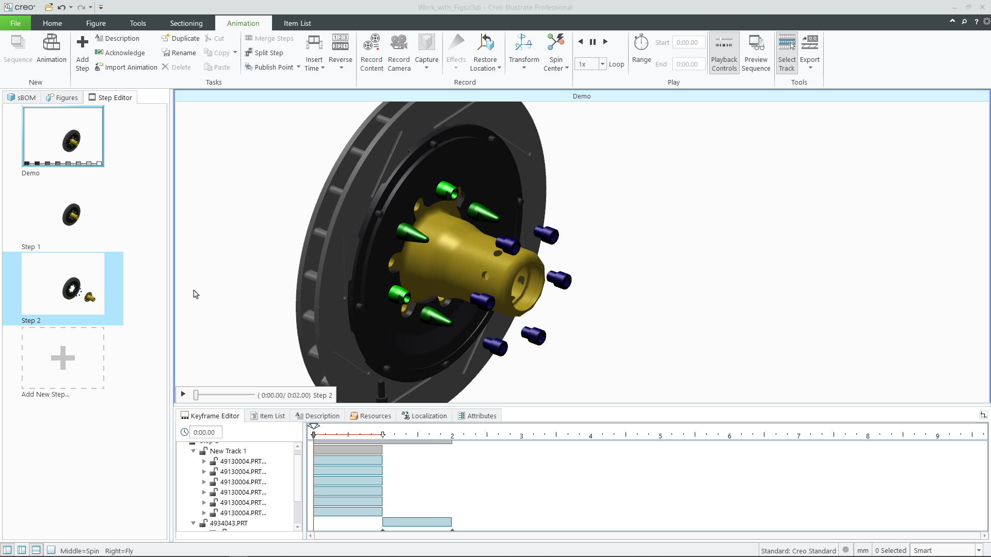The image size is (991, 557).
Task: Open the playback speed 1x dropdown
Action: click(x=602, y=64)
